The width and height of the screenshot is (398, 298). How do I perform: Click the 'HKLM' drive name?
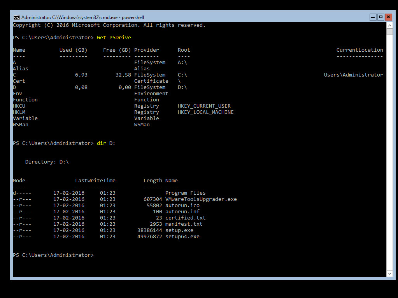click(x=19, y=112)
